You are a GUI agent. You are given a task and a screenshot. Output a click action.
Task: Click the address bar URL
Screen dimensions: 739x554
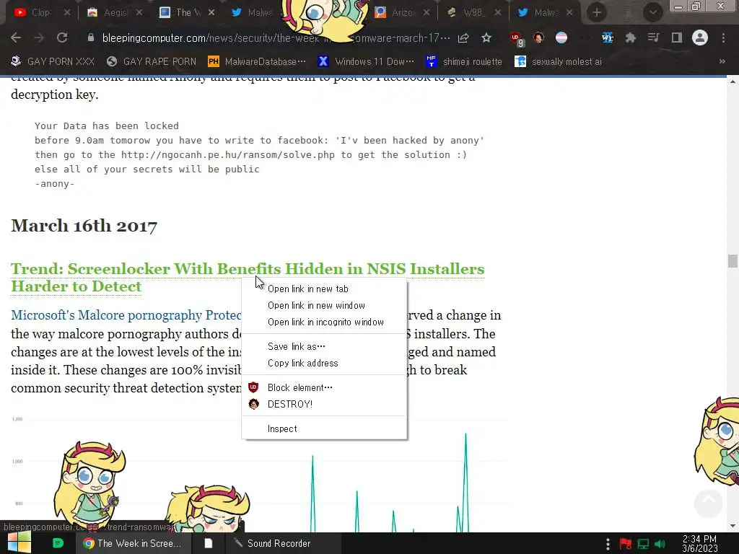tap(276, 38)
